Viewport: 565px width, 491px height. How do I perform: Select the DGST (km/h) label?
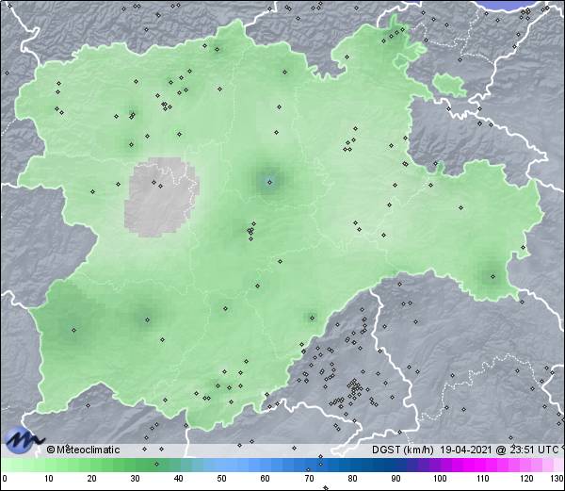[x=403, y=450]
